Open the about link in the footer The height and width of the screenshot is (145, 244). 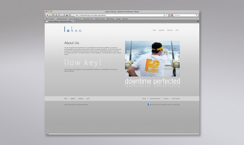[144, 98]
